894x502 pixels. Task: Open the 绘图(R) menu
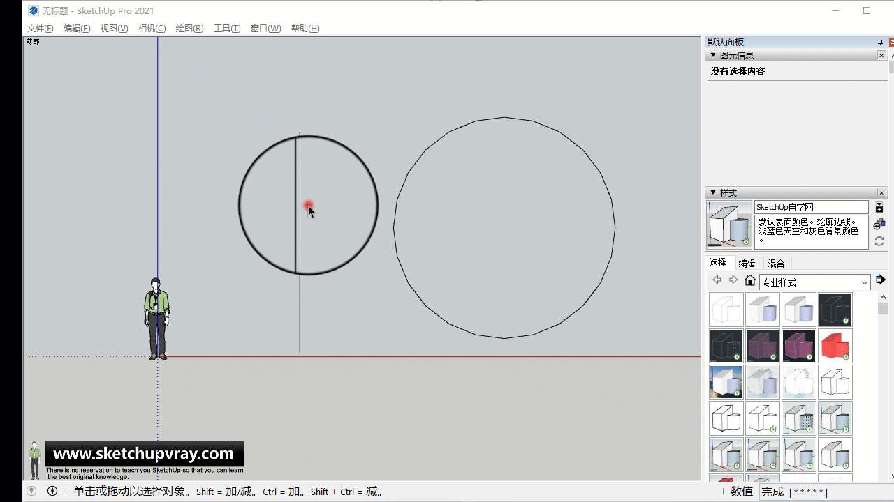point(189,29)
